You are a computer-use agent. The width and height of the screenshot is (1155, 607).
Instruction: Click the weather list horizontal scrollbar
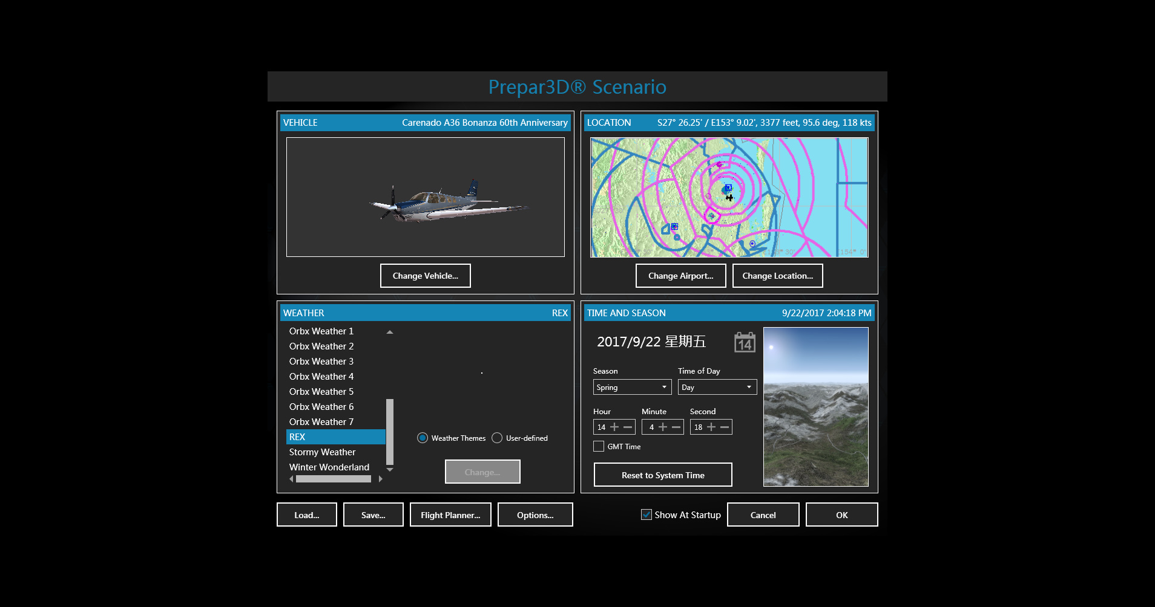[x=334, y=479]
